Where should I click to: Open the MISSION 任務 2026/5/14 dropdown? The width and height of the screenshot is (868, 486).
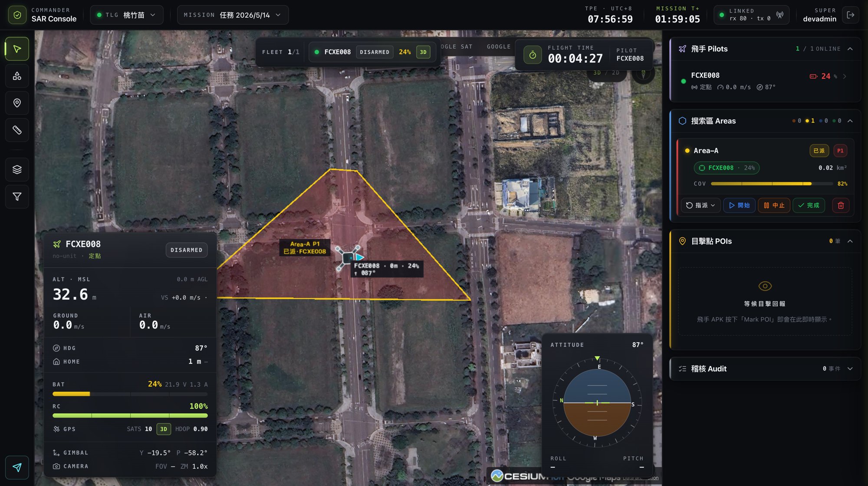[x=233, y=15]
